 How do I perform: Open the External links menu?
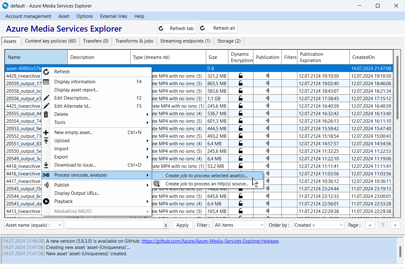coord(114,16)
